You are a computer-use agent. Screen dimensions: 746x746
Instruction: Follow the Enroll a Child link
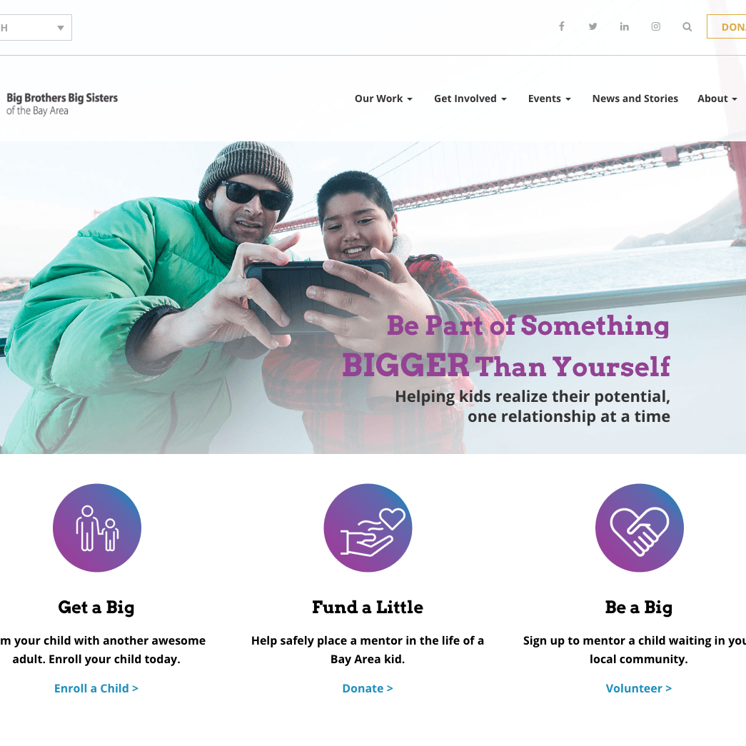96,688
